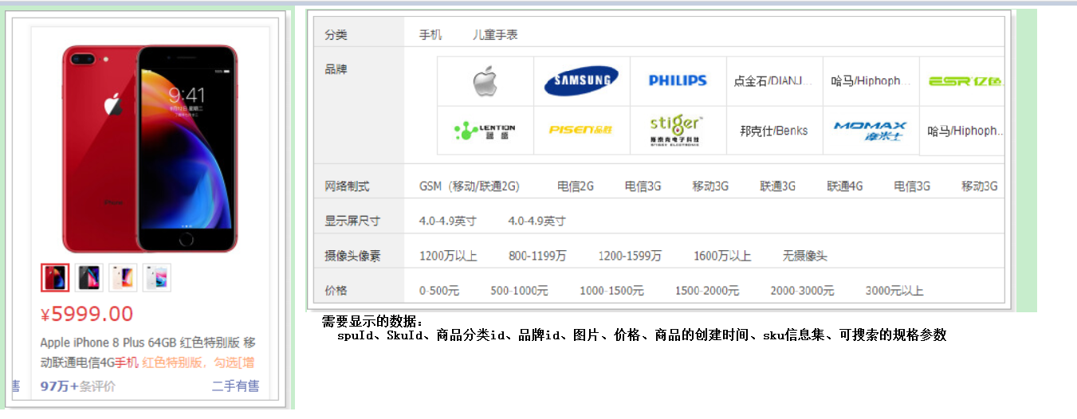The height and width of the screenshot is (419, 1077).
Task: Filter price by 0-500元
Action: [439, 291]
